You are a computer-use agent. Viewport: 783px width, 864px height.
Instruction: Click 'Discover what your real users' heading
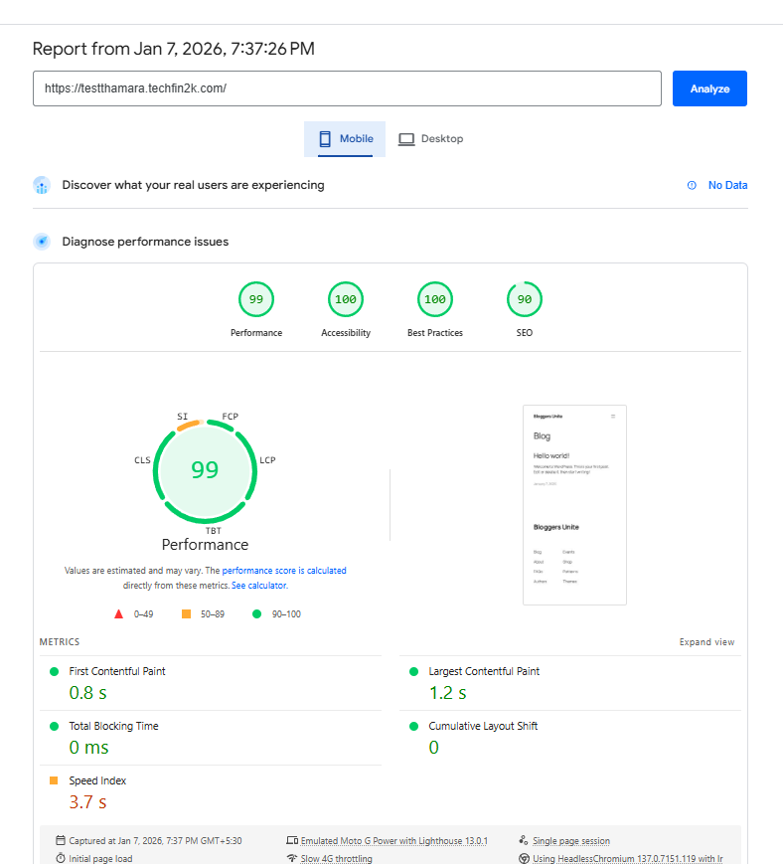pyautogui.click(x=194, y=185)
